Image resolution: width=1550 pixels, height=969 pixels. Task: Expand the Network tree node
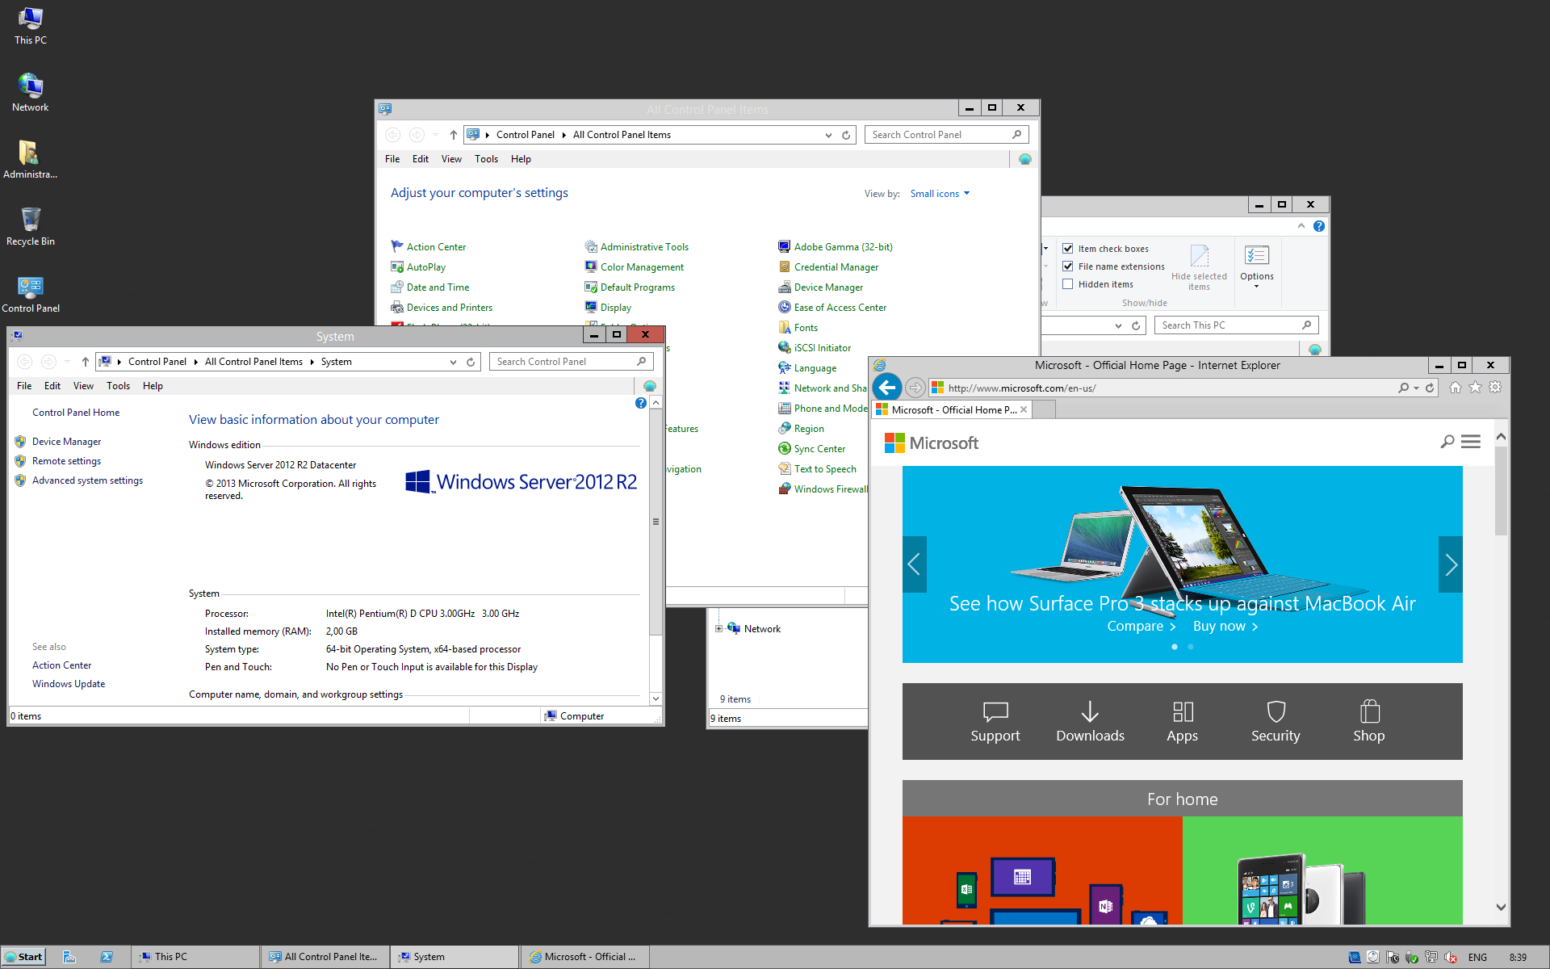click(718, 629)
